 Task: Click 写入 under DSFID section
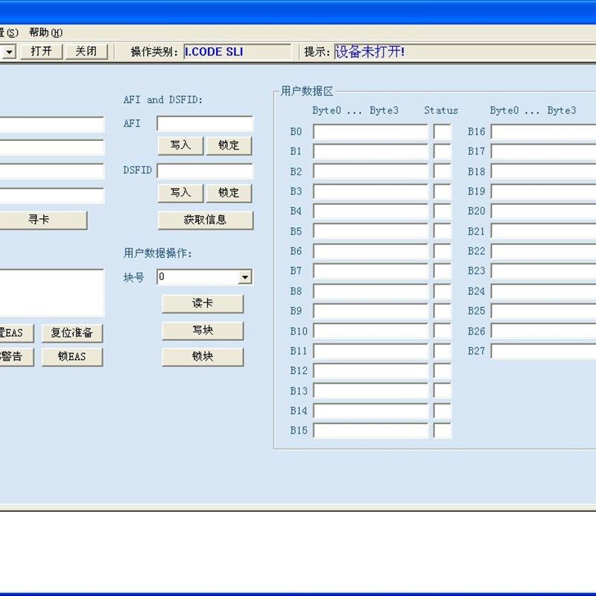pyautogui.click(x=180, y=193)
